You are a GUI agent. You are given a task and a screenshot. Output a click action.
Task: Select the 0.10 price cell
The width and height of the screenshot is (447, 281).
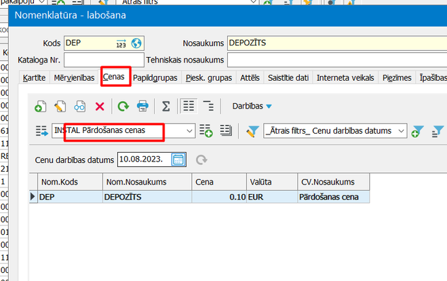pyautogui.click(x=219, y=197)
